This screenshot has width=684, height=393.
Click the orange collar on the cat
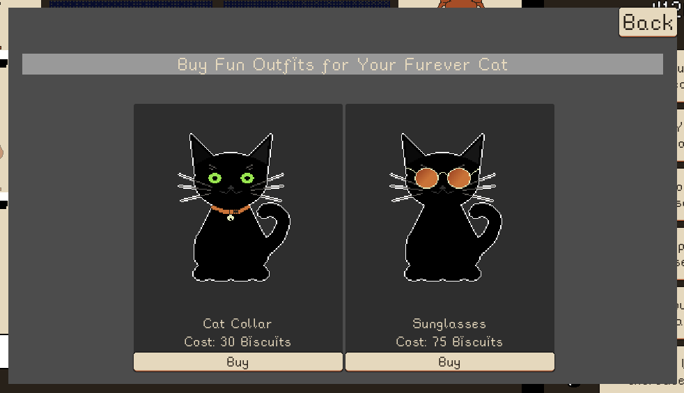coord(231,210)
